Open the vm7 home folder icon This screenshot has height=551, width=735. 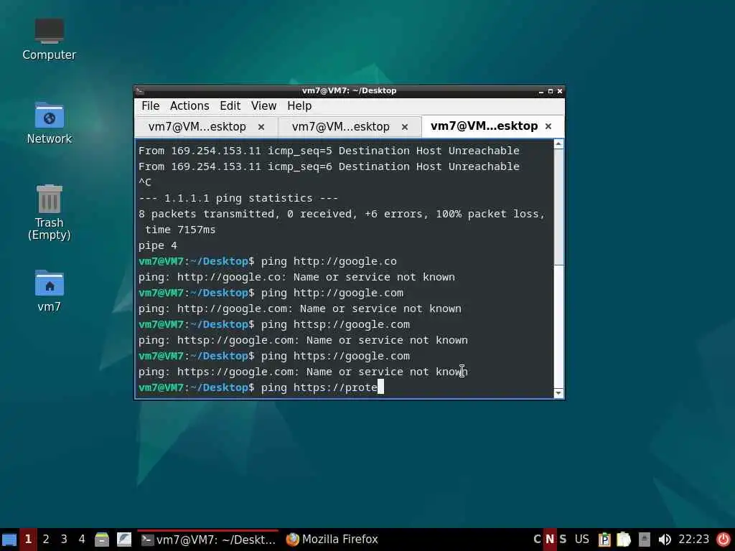click(50, 291)
